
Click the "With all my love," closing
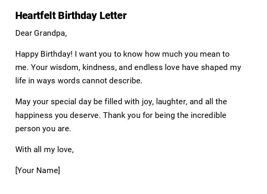44,149
